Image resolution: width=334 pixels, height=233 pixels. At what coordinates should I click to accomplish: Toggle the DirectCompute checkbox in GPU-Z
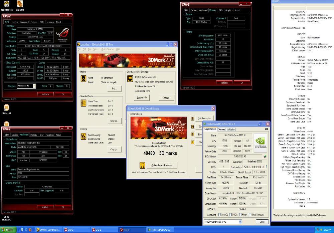[250, 215]
